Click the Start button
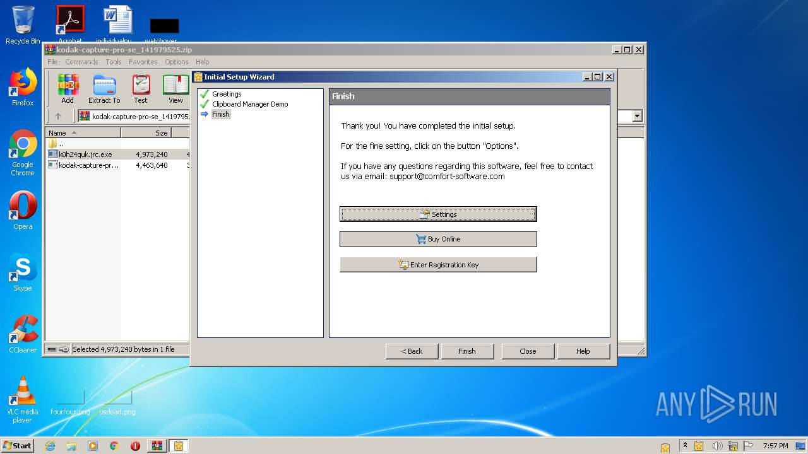This screenshot has width=808, height=454. pos(18,445)
